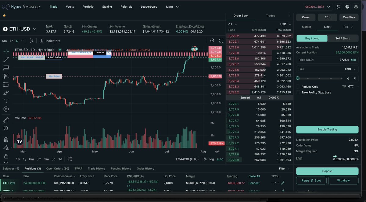Select the pattern drawing tool
The height and width of the screenshot is (202, 366).
point(6,76)
